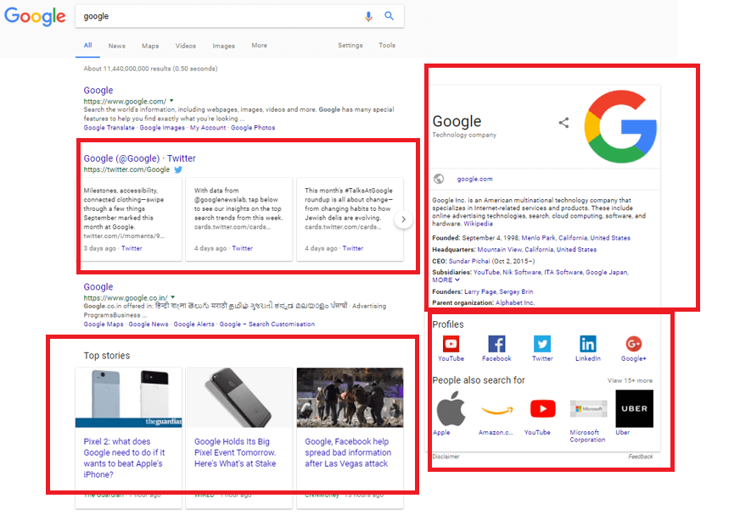Switch to the Videos tab

click(186, 46)
